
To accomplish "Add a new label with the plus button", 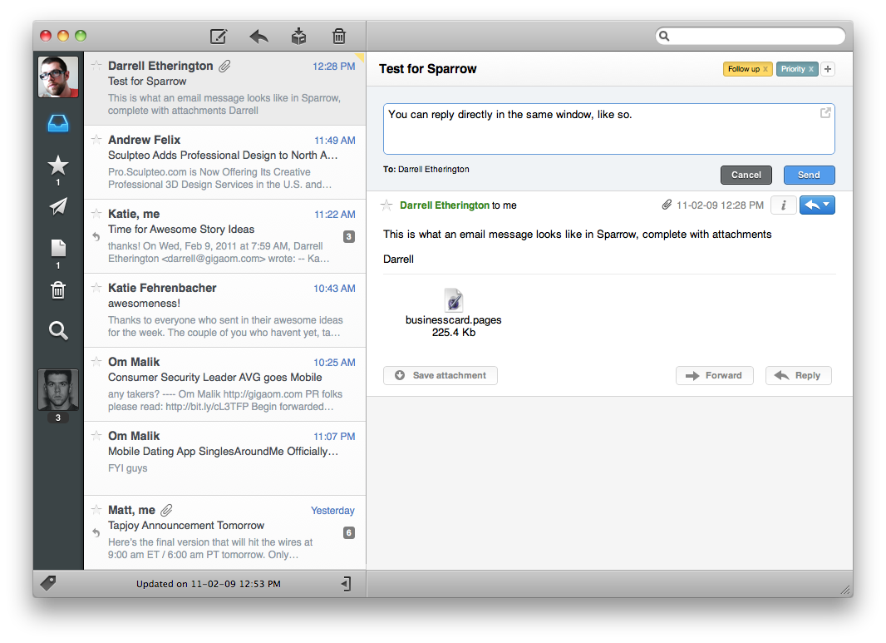I will click(828, 69).
